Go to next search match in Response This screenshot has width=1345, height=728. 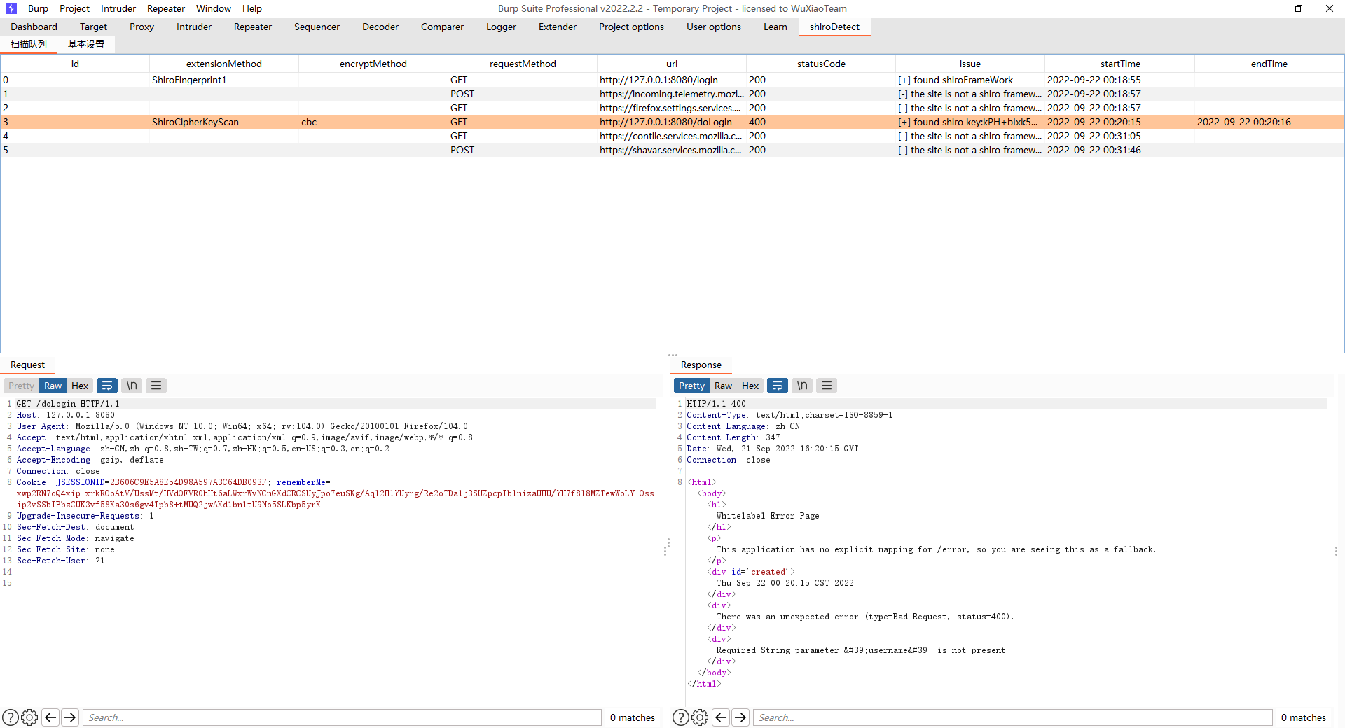tap(740, 717)
